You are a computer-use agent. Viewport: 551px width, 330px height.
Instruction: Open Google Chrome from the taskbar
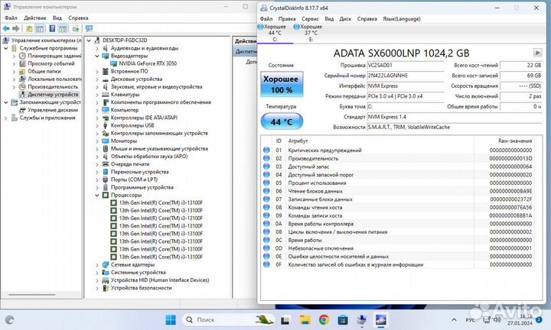(324, 319)
